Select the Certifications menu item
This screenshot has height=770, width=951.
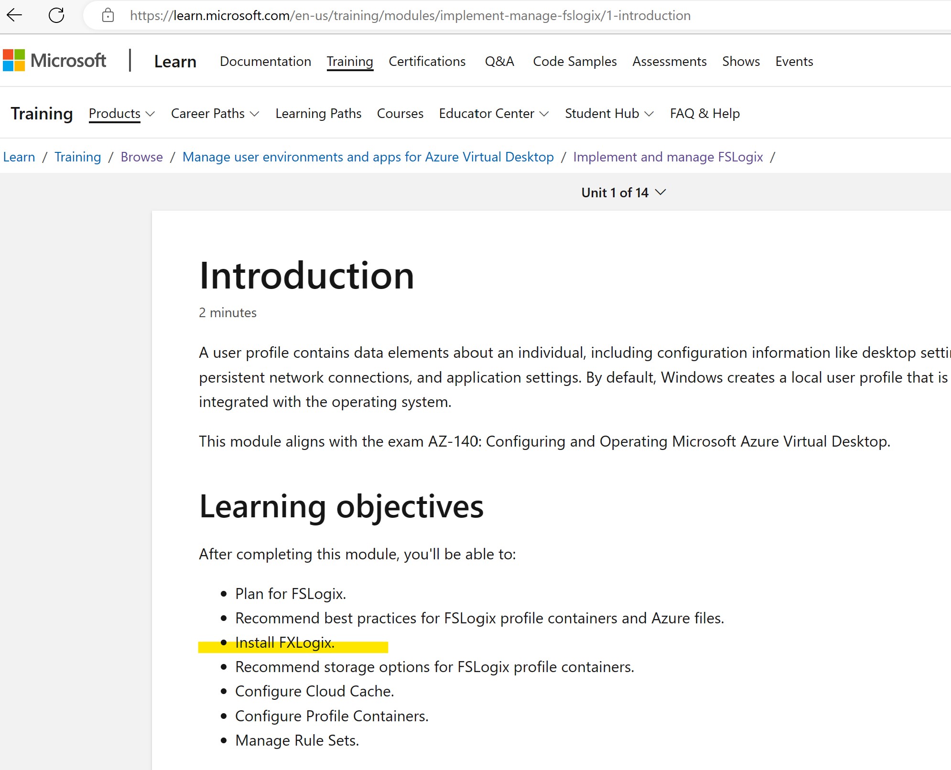pyautogui.click(x=427, y=61)
